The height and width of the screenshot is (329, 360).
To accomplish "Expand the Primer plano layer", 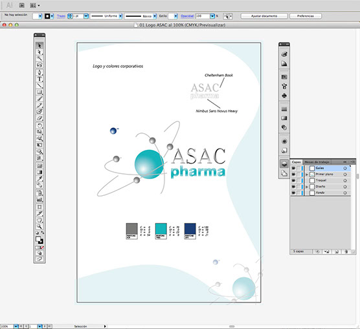I will tap(307, 175).
